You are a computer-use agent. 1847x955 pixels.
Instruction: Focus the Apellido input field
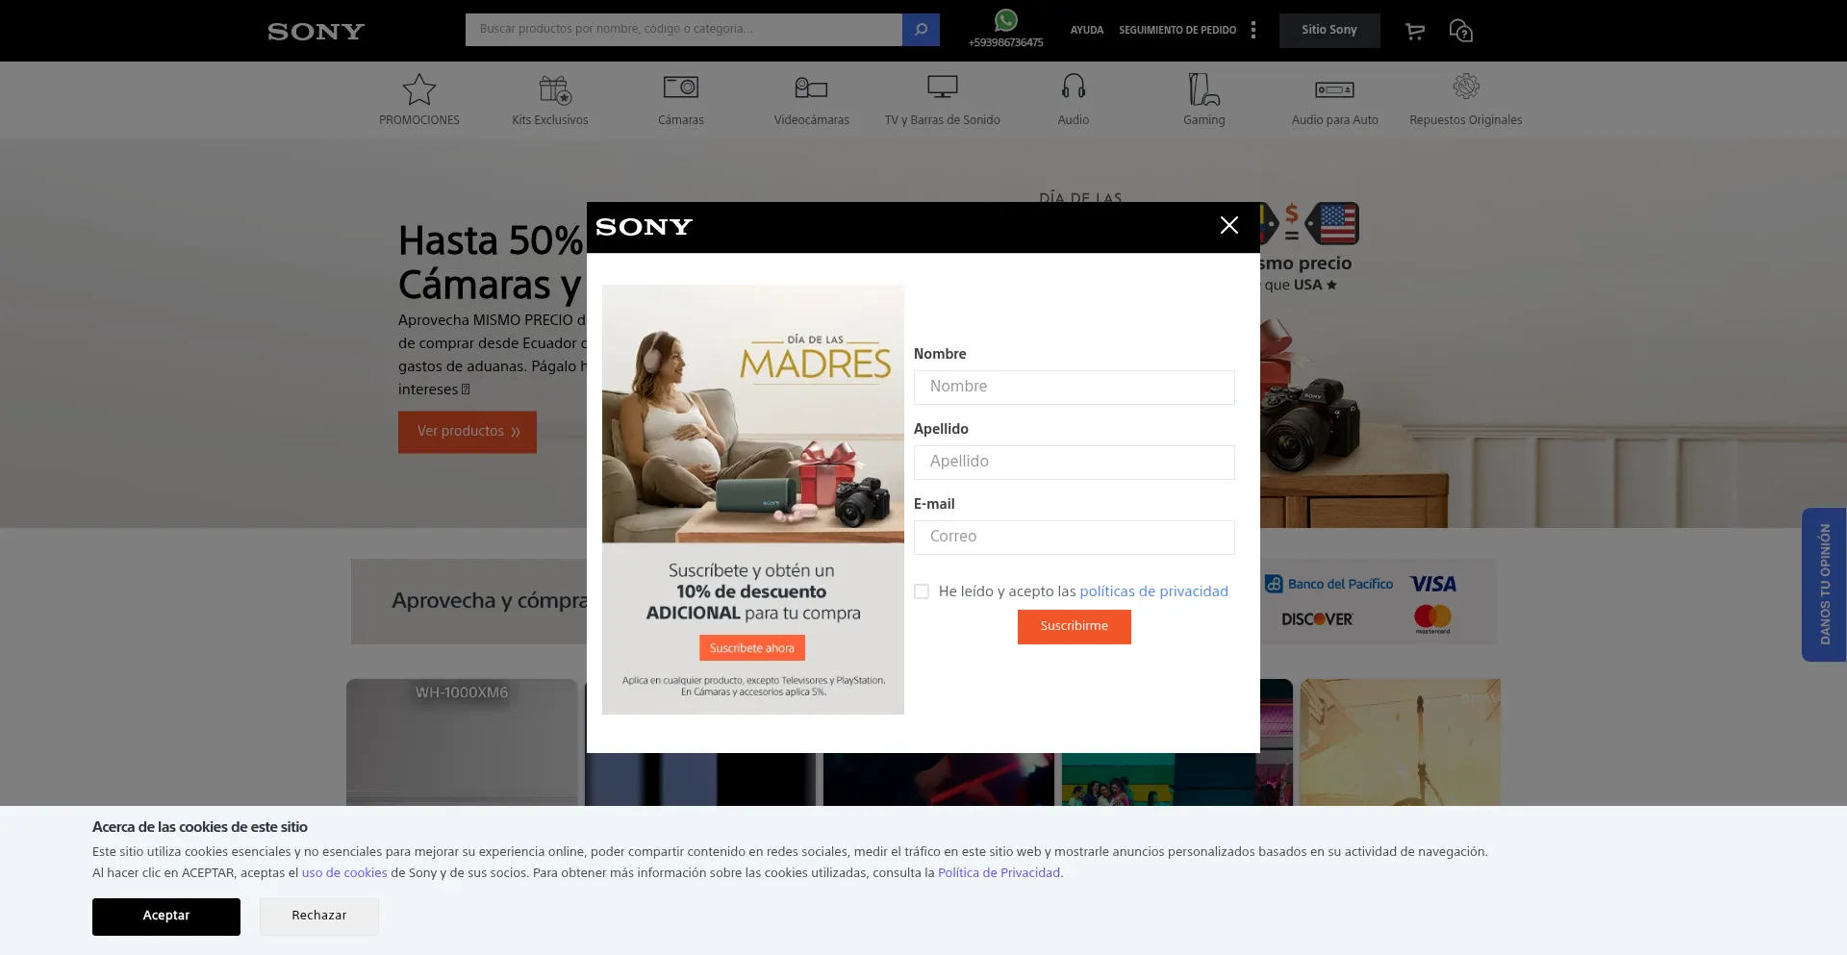tap(1074, 462)
